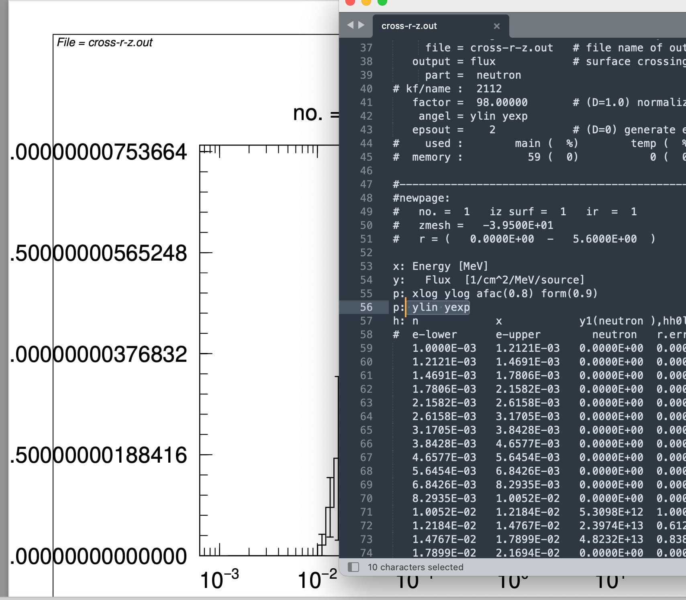Click y-axis label '.50000000188416' in plot
This screenshot has width=686, height=600.
click(x=98, y=455)
